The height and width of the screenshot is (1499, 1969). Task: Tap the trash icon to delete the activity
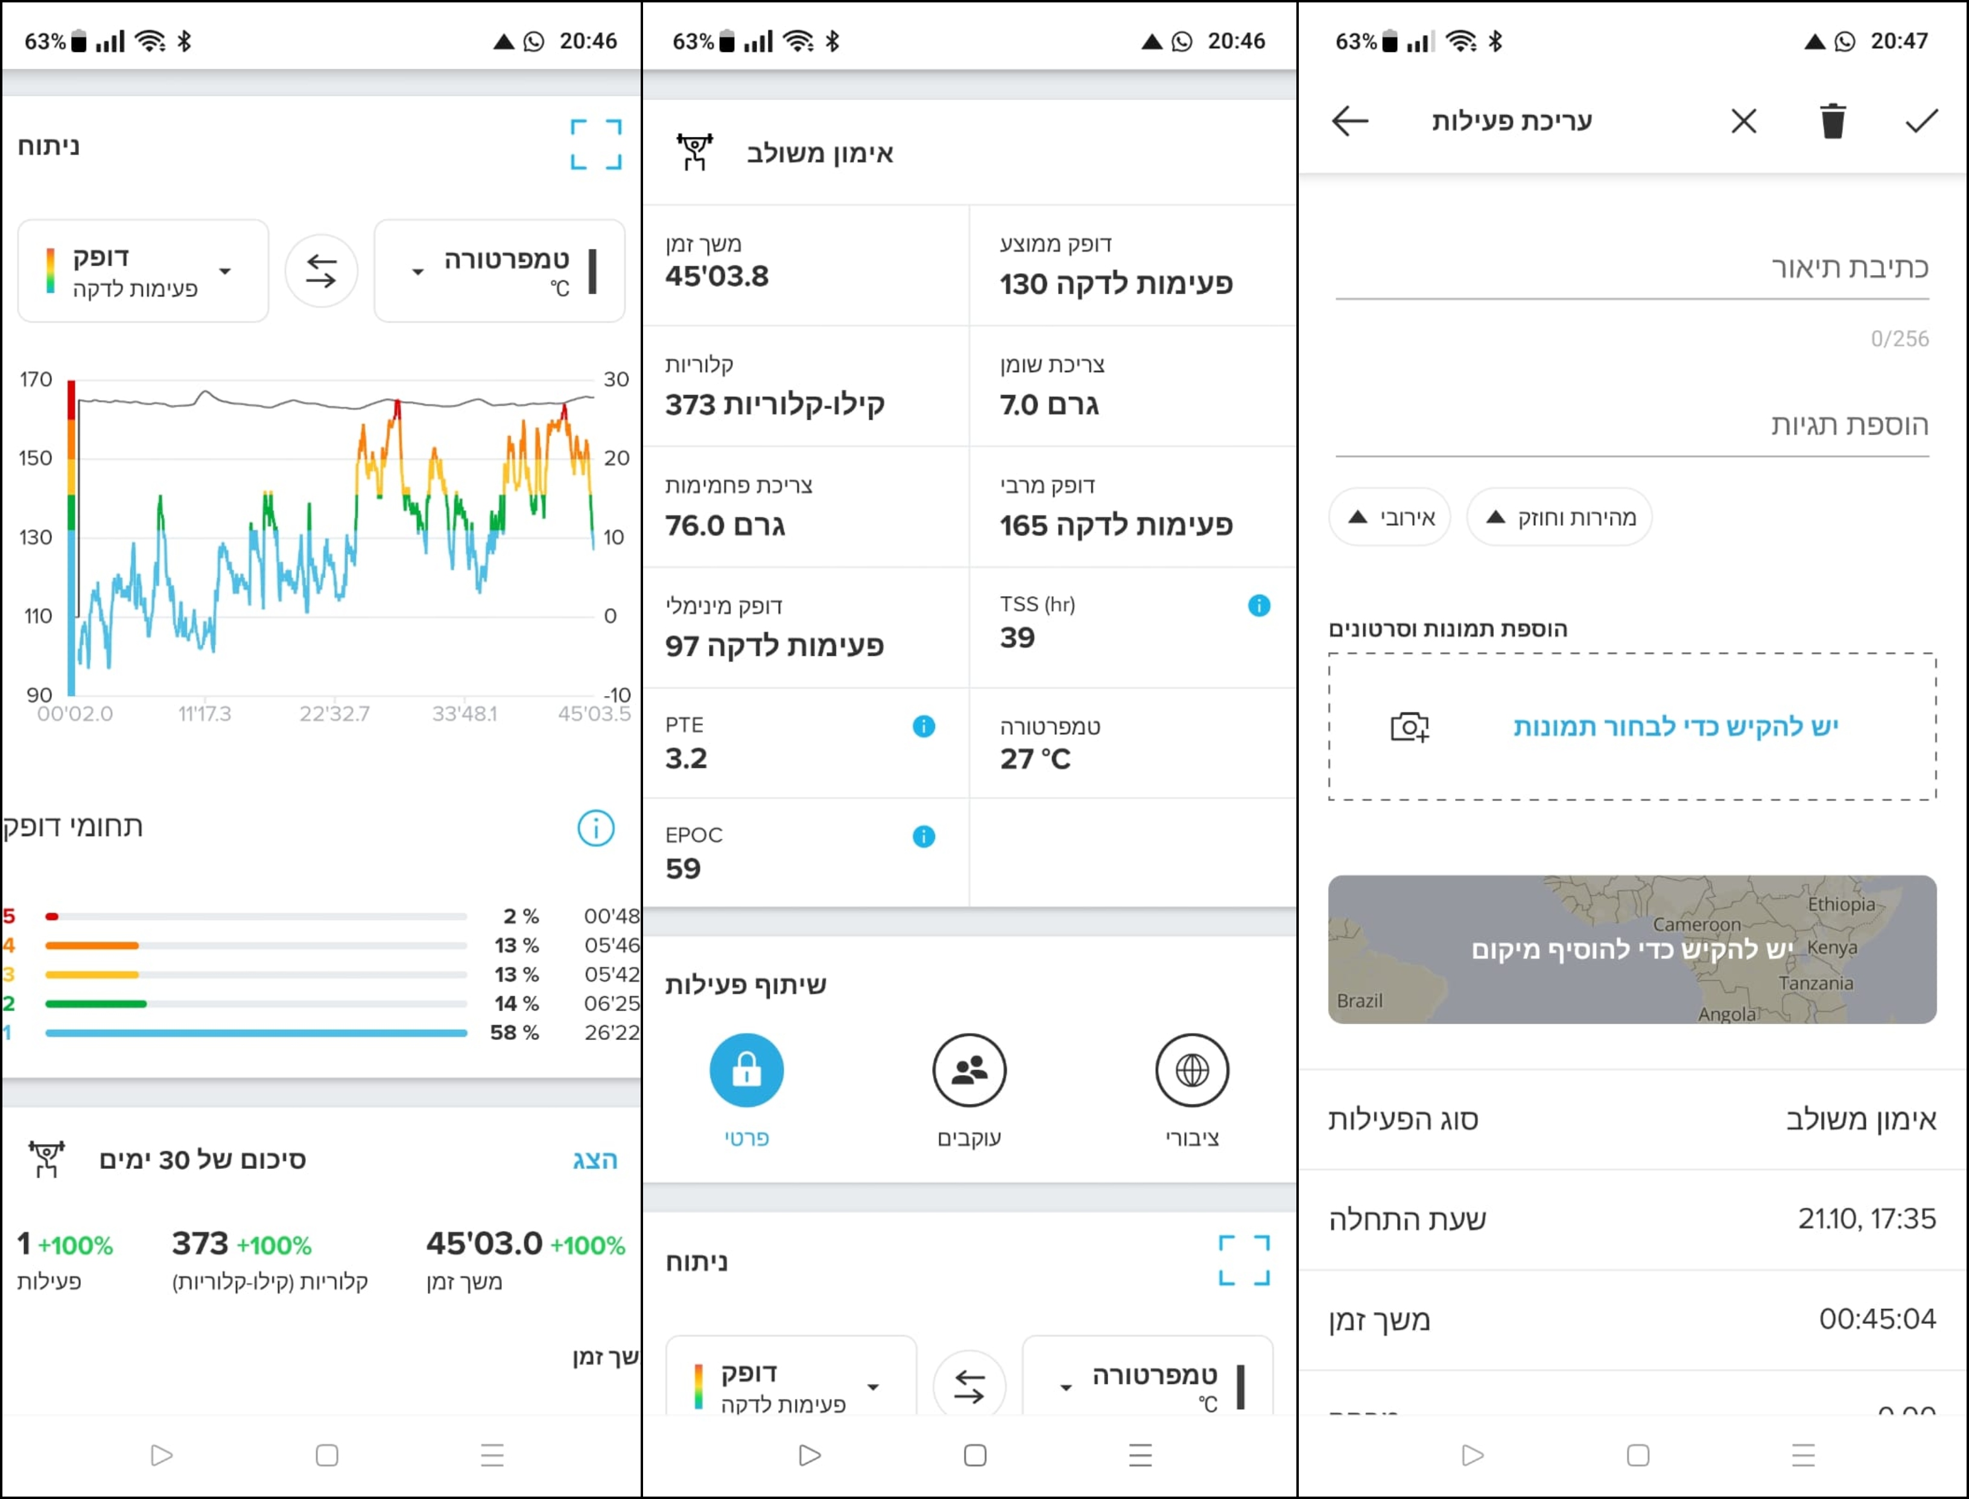pyautogui.click(x=1833, y=121)
